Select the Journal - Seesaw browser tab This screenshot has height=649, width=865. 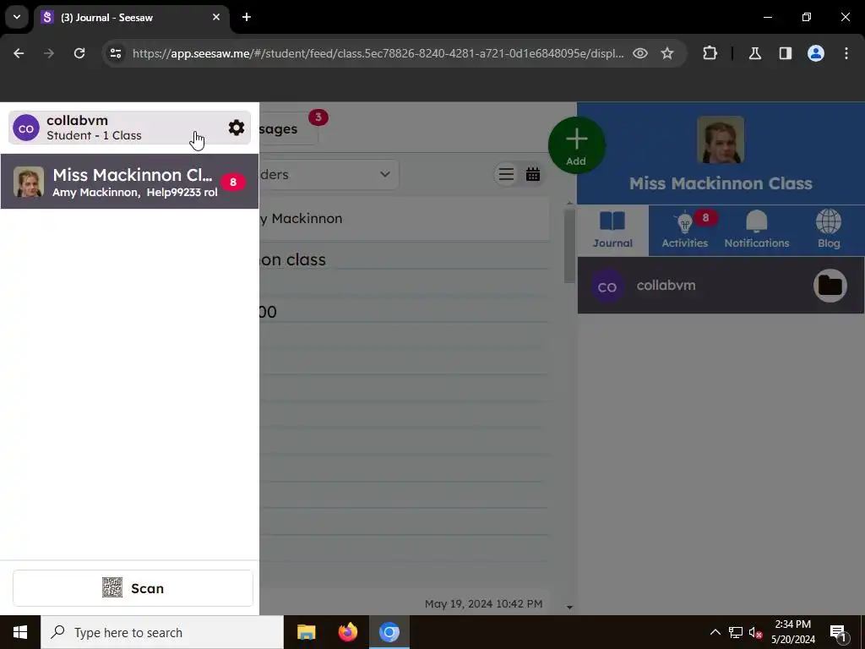coord(131,17)
